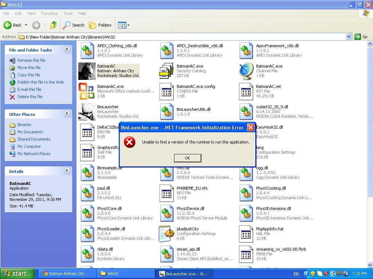Select APEX_Destructible_x86.dll file icon

coord(166,50)
